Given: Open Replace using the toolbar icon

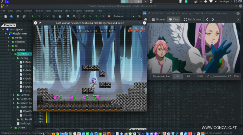Looking at the screenshot, I should [x=74, y=16].
